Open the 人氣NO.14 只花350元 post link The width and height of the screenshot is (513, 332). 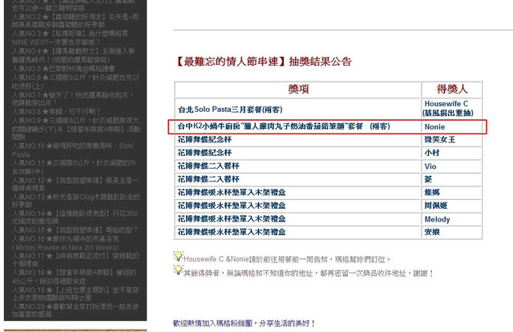(x=75, y=217)
